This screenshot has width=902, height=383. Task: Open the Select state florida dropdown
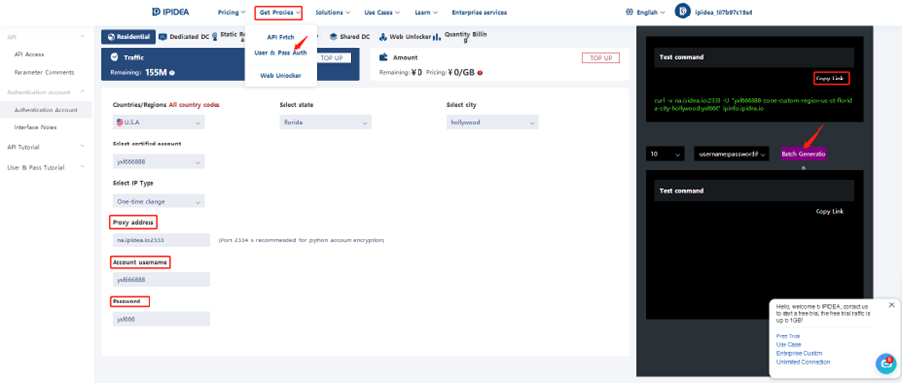tap(325, 122)
